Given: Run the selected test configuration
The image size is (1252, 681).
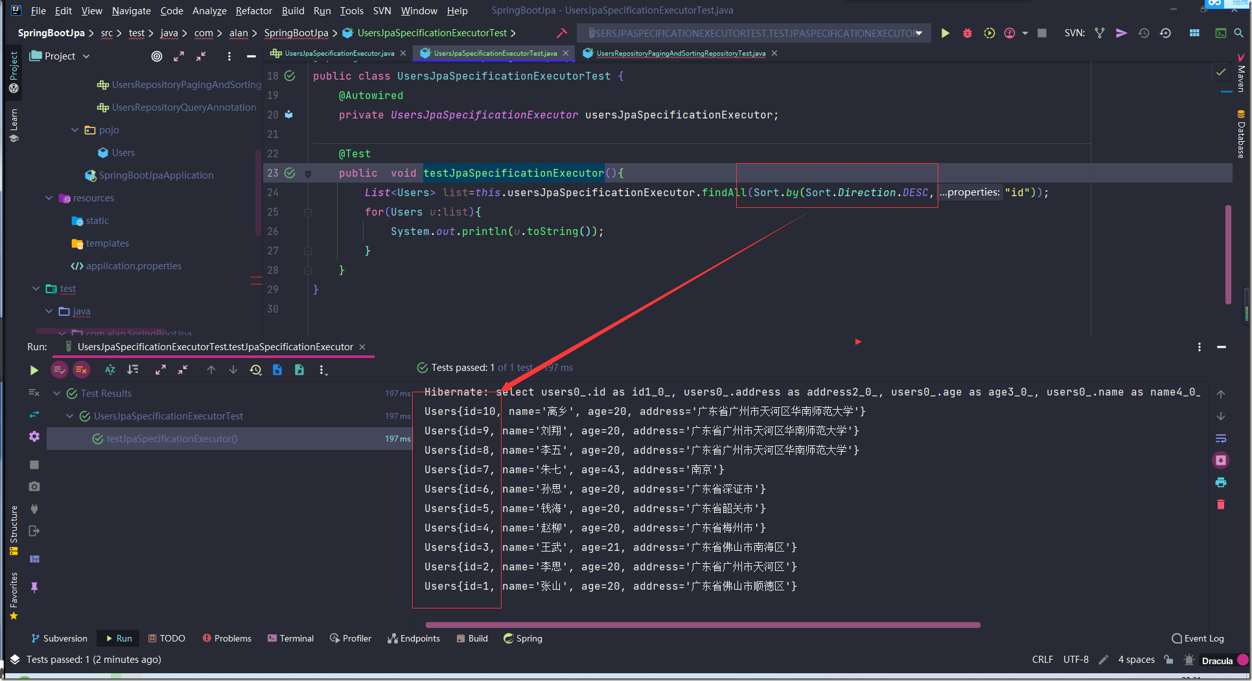Looking at the screenshot, I should 945,33.
